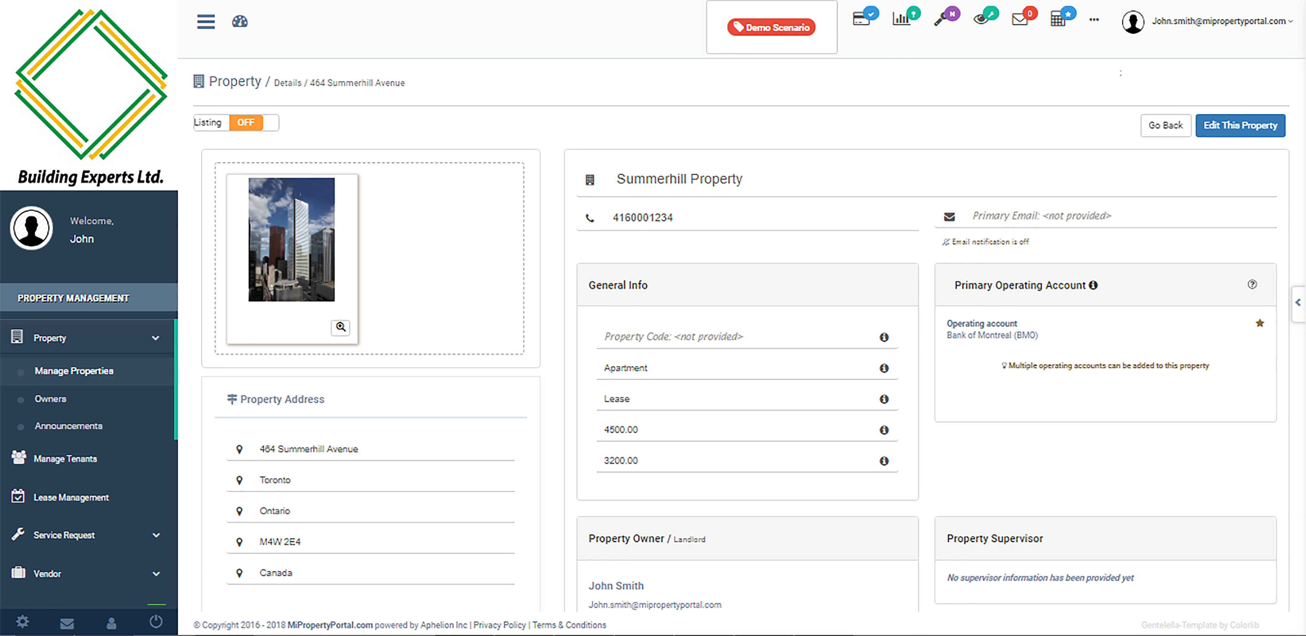The image size is (1306, 636).
Task: Click the star to favorite Bank of Montreal account
Action: 1260,322
